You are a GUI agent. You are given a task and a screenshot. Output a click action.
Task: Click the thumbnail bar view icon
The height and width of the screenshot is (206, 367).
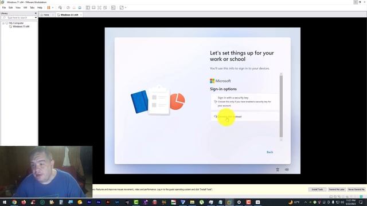tap(93, 7)
